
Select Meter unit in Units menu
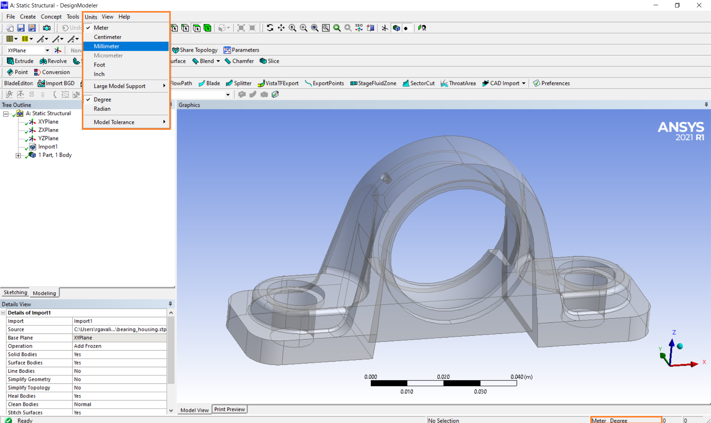click(x=101, y=28)
